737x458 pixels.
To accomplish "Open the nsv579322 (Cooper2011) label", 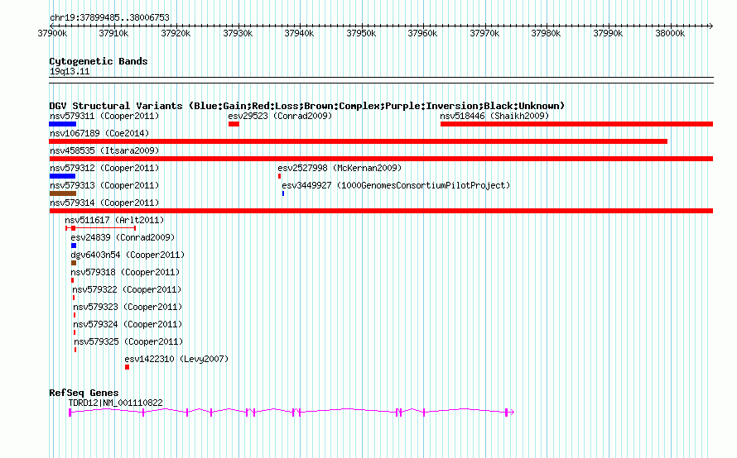I will (x=127, y=289).
